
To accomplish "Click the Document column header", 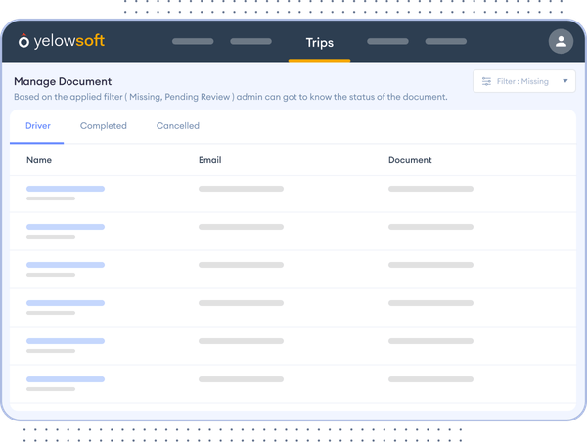I will pos(410,160).
